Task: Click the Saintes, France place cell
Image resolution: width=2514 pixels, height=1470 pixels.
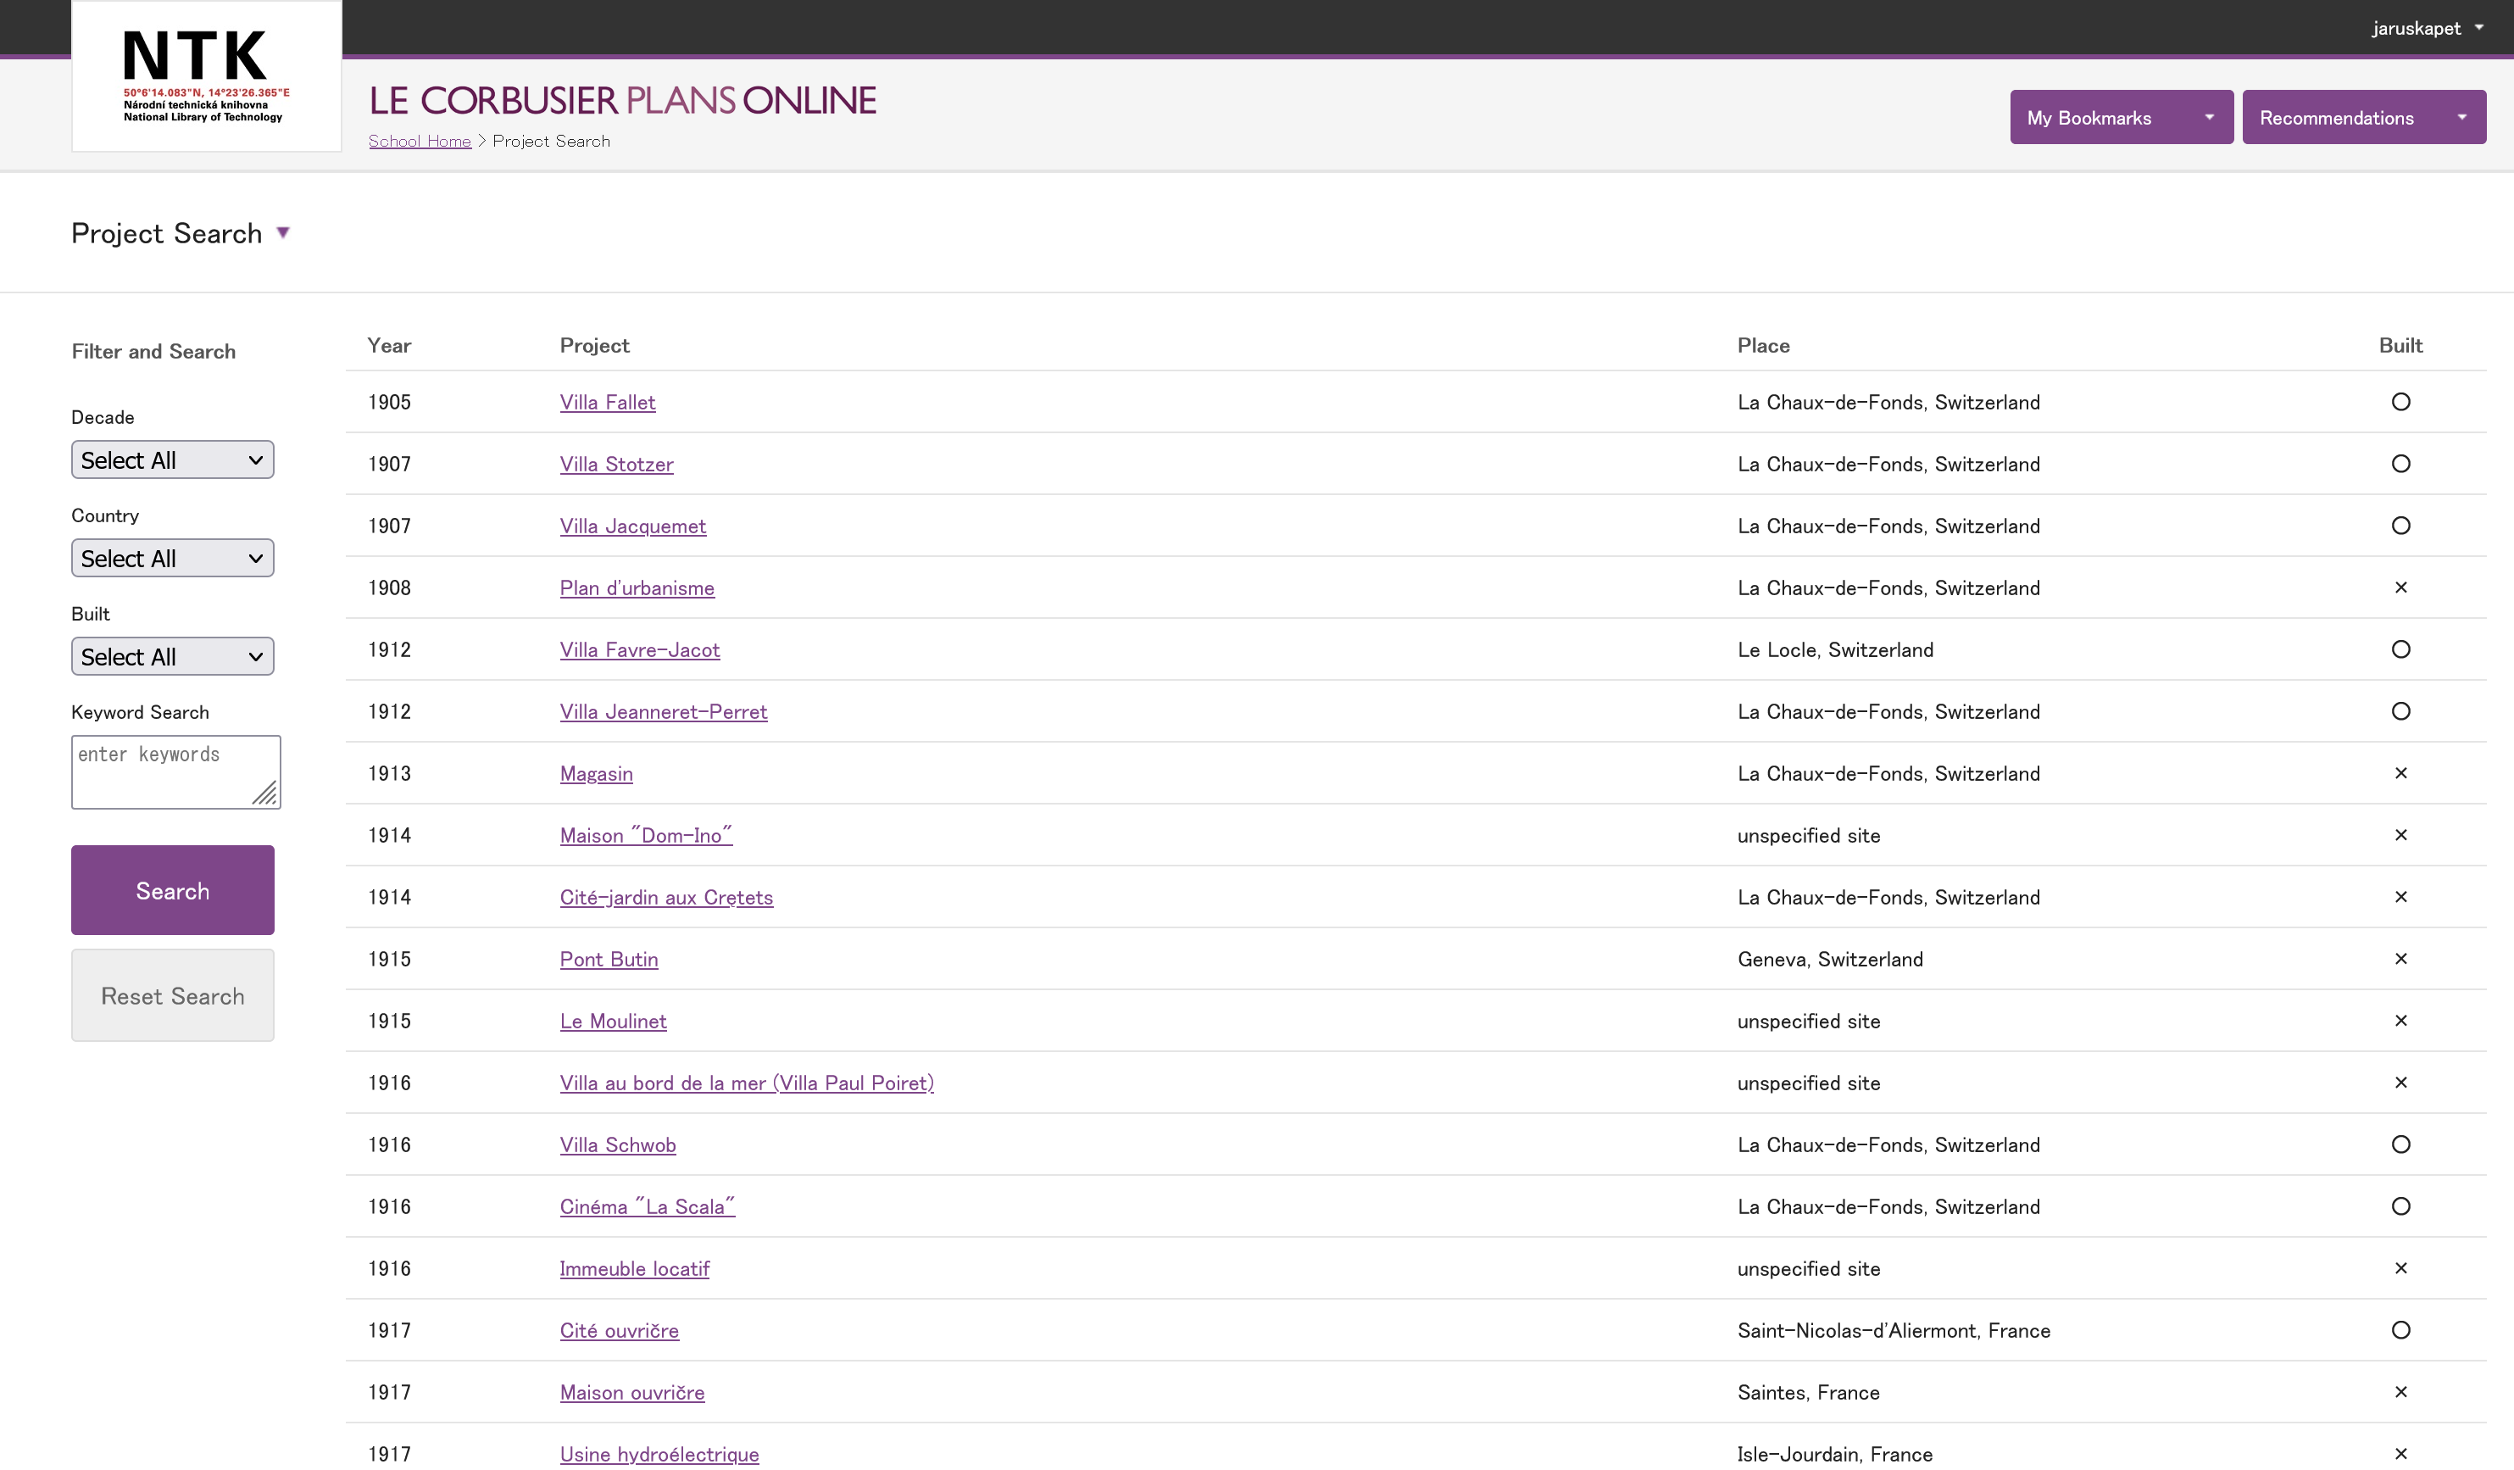Action: click(1808, 1392)
